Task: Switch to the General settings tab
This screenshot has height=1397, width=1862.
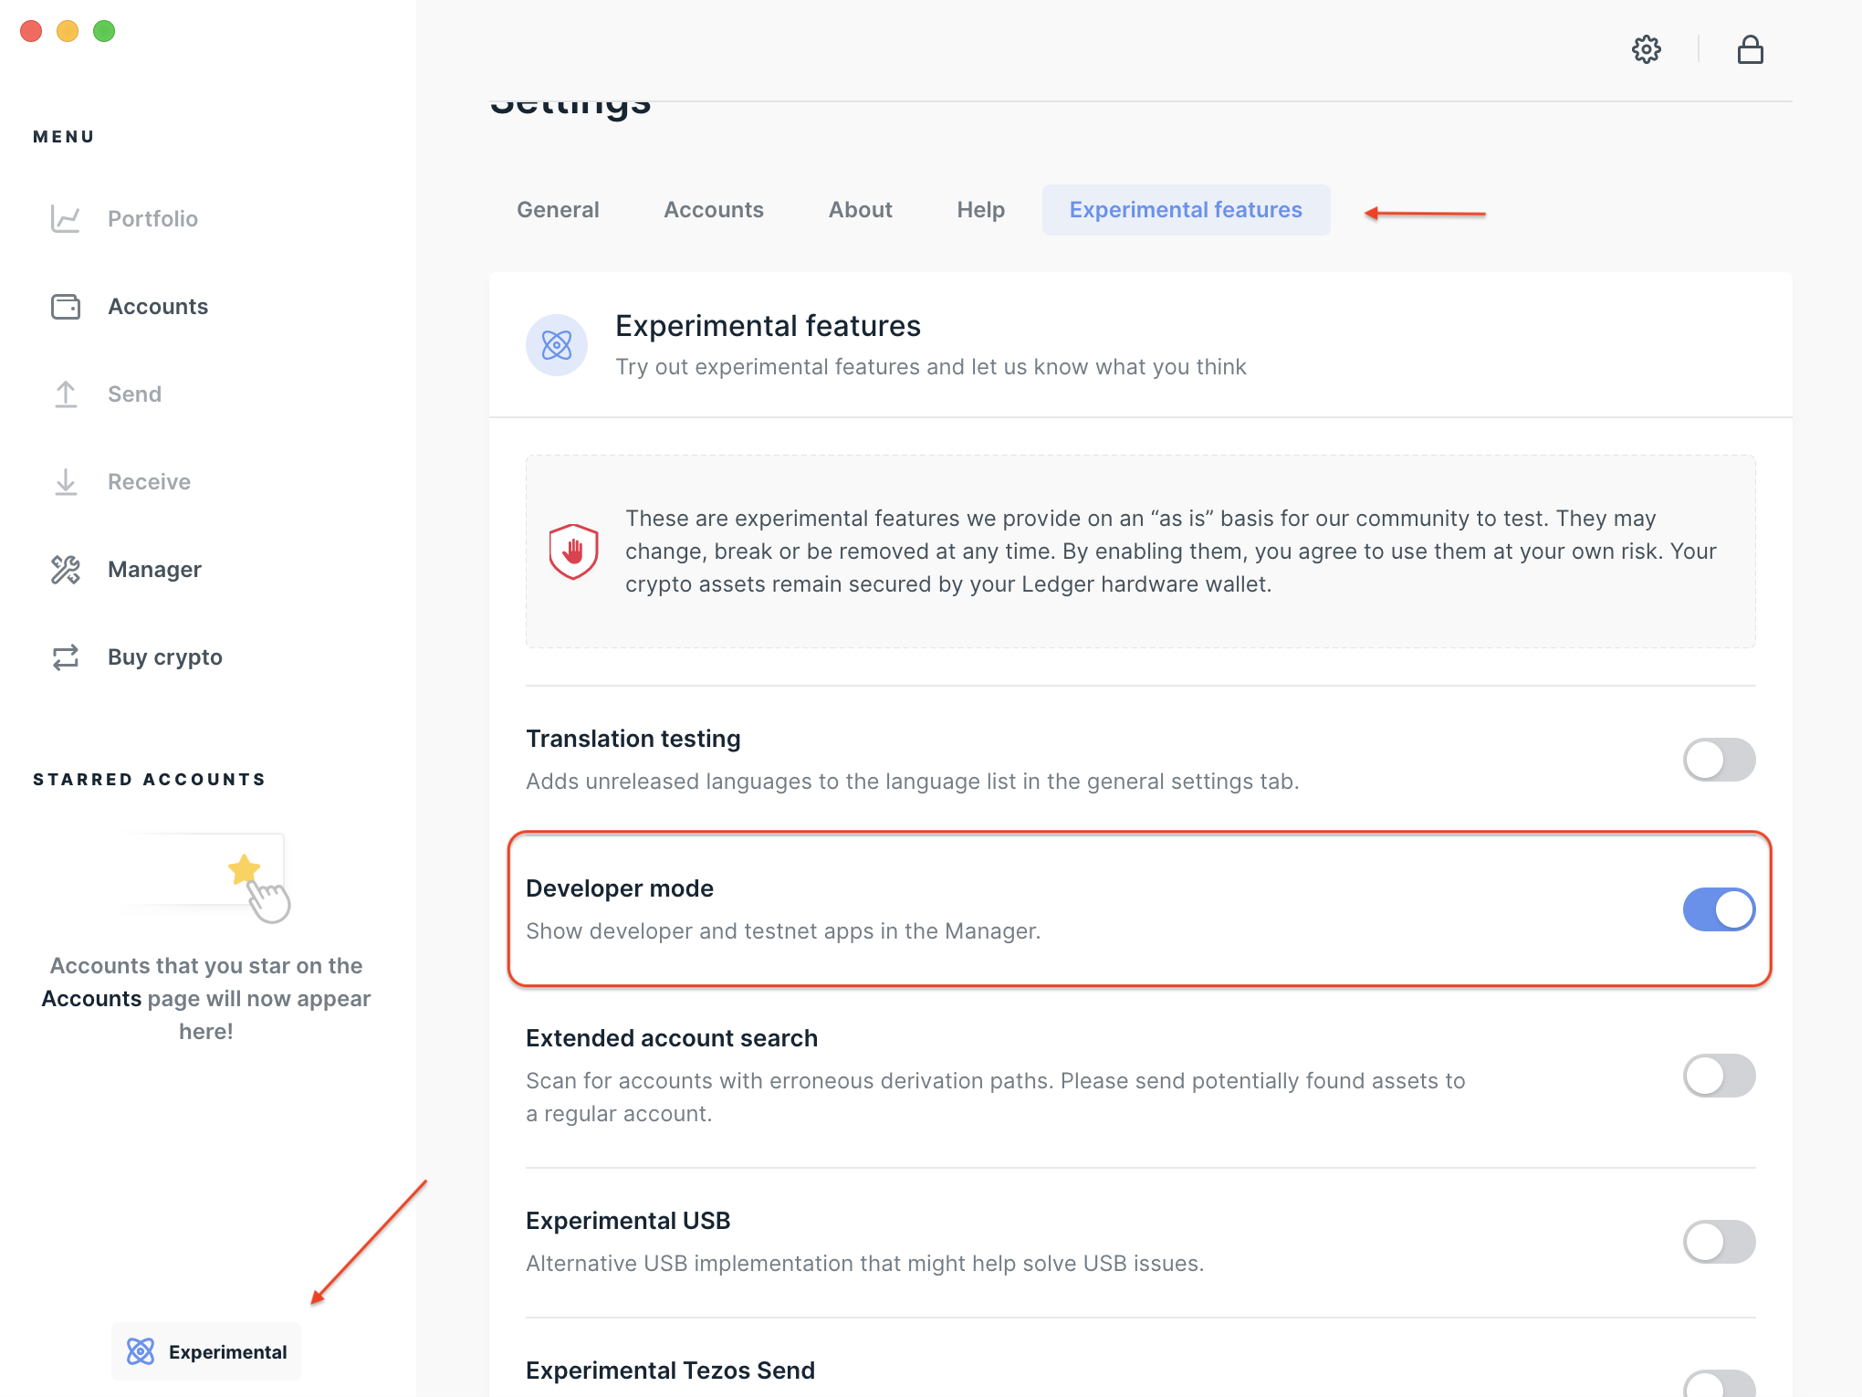Action: pyautogui.click(x=558, y=210)
